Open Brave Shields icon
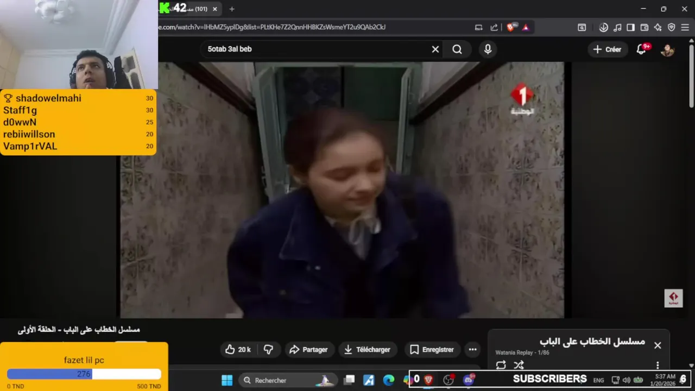Screen dimensions: 695x391 point(510,27)
